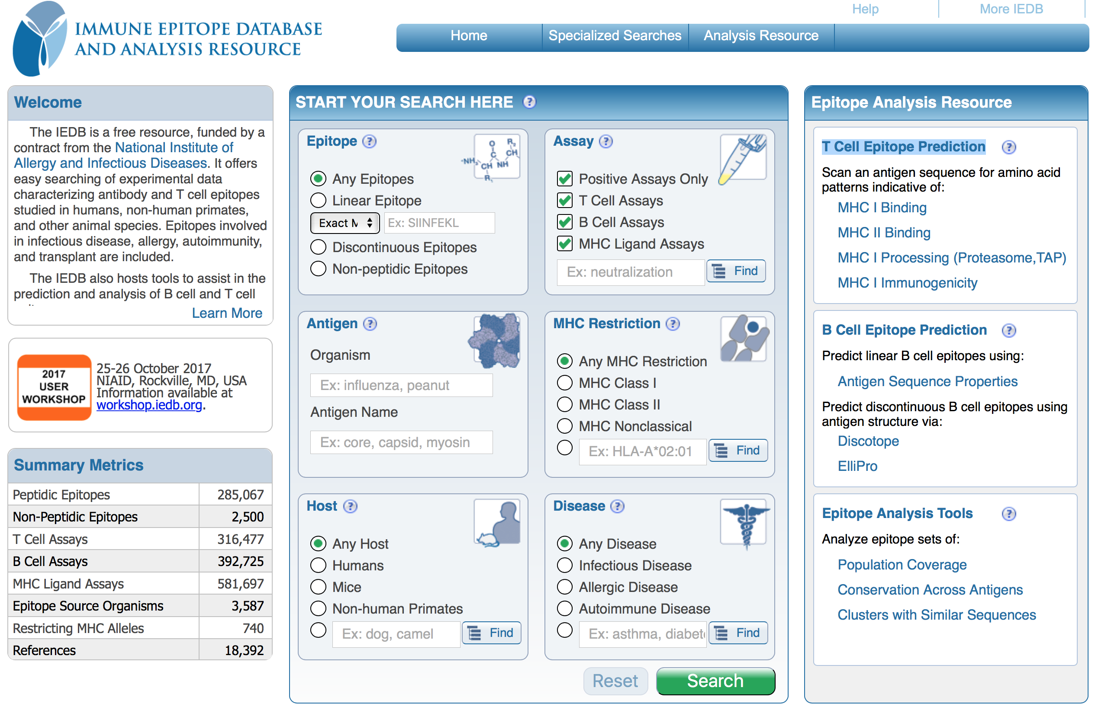Open the Exact Match dropdown

[345, 223]
